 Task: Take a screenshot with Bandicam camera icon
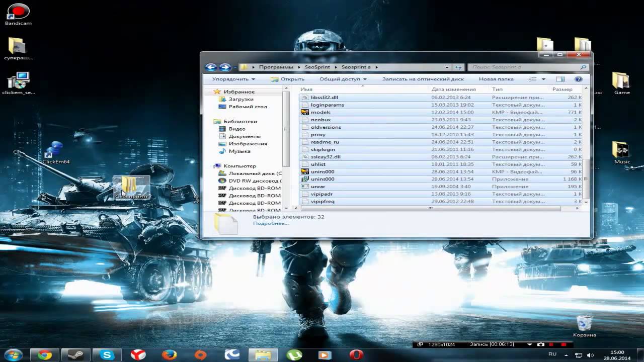[x=540, y=344]
